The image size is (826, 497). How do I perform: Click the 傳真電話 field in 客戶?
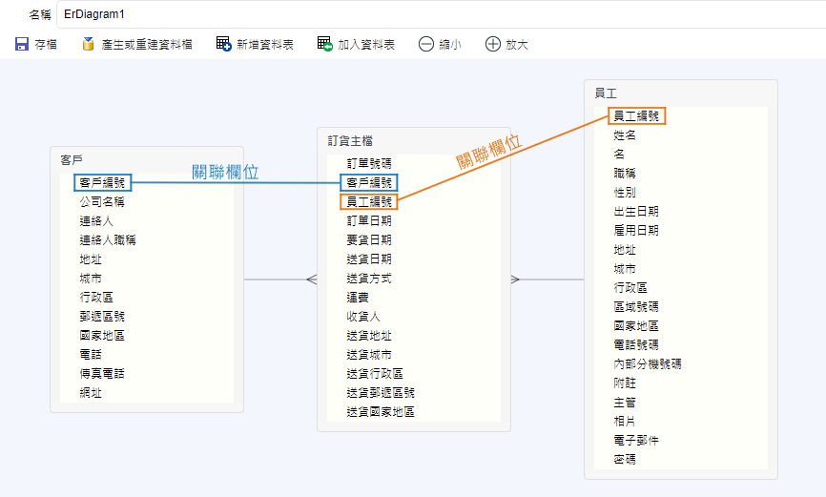[x=102, y=374]
